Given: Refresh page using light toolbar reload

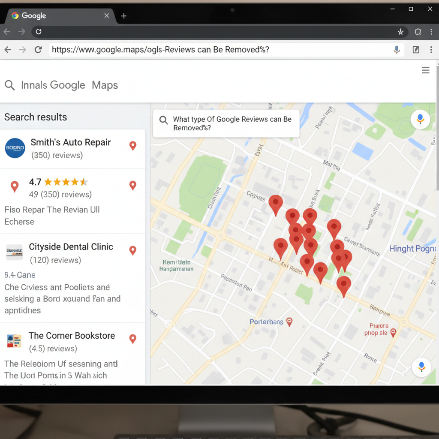Looking at the screenshot, I should point(38,50).
